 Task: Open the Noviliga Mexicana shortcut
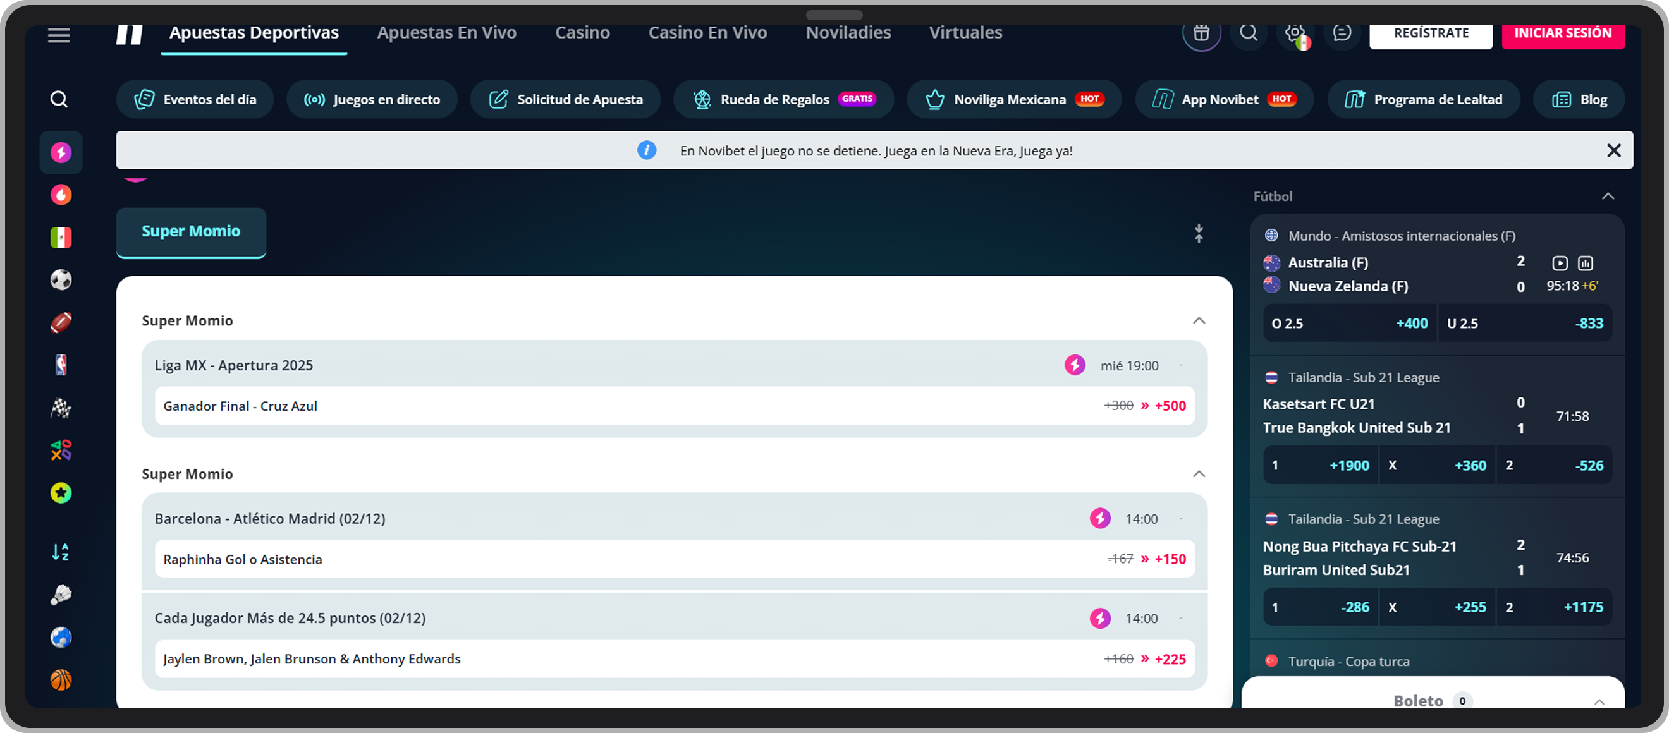[1013, 100]
